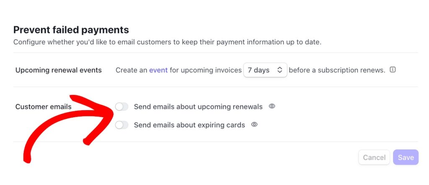Click the up-down chevron in the days selector
This screenshot has height=185, width=429.
[x=280, y=70]
